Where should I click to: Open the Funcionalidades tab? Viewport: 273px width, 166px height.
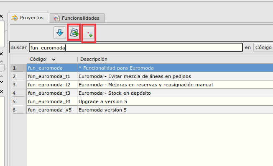(x=77, y=18)
